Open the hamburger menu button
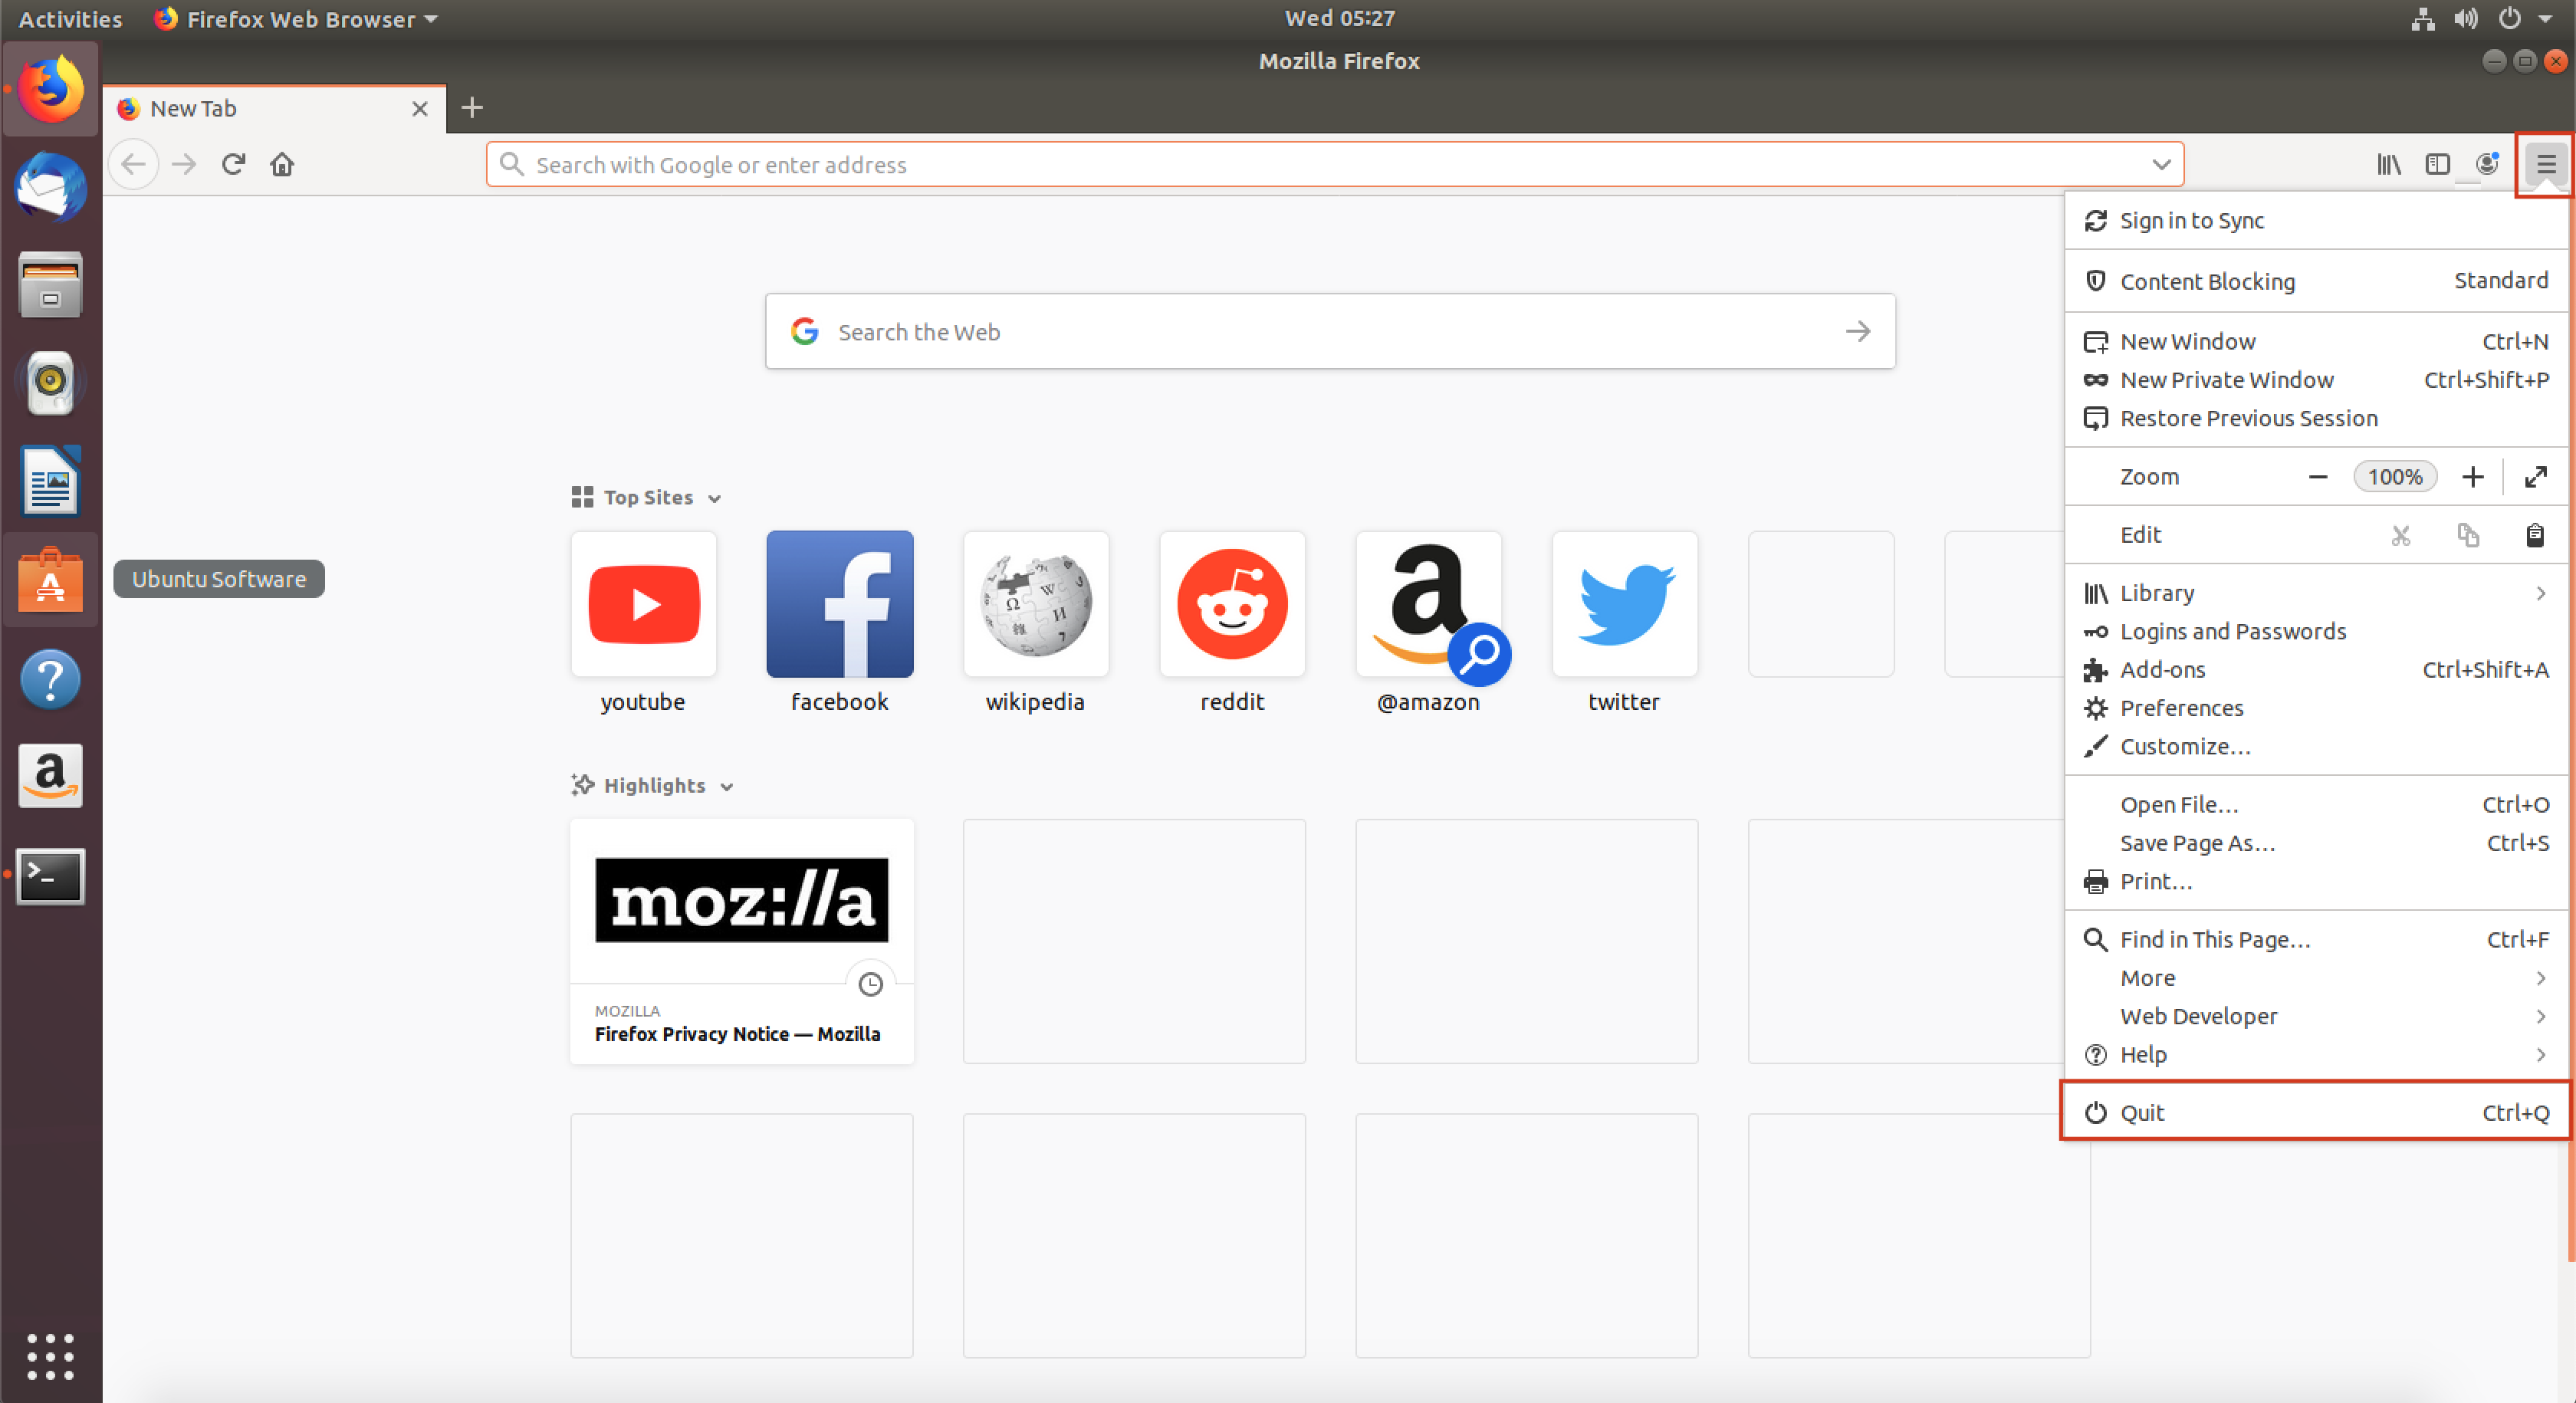The image size is (2576, 1403). click(2545, 164)
